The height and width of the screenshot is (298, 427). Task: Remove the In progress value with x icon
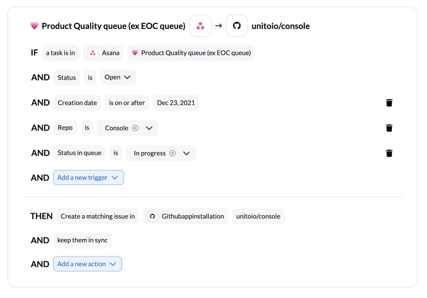coord(173,153)
